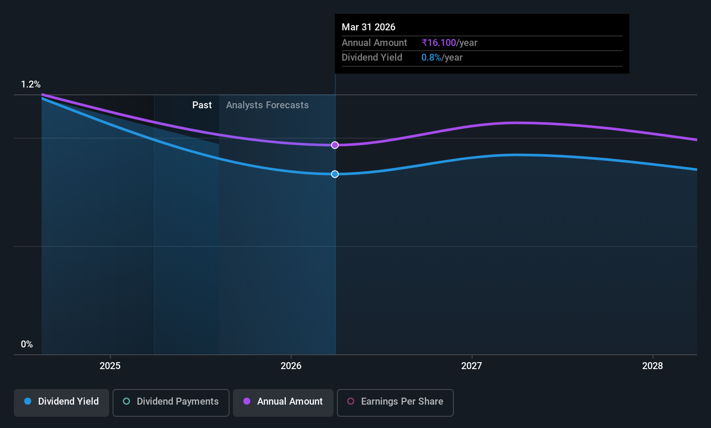Click the Past region label
The width and height of the screenshot is (711, 428).
[202, 105]
